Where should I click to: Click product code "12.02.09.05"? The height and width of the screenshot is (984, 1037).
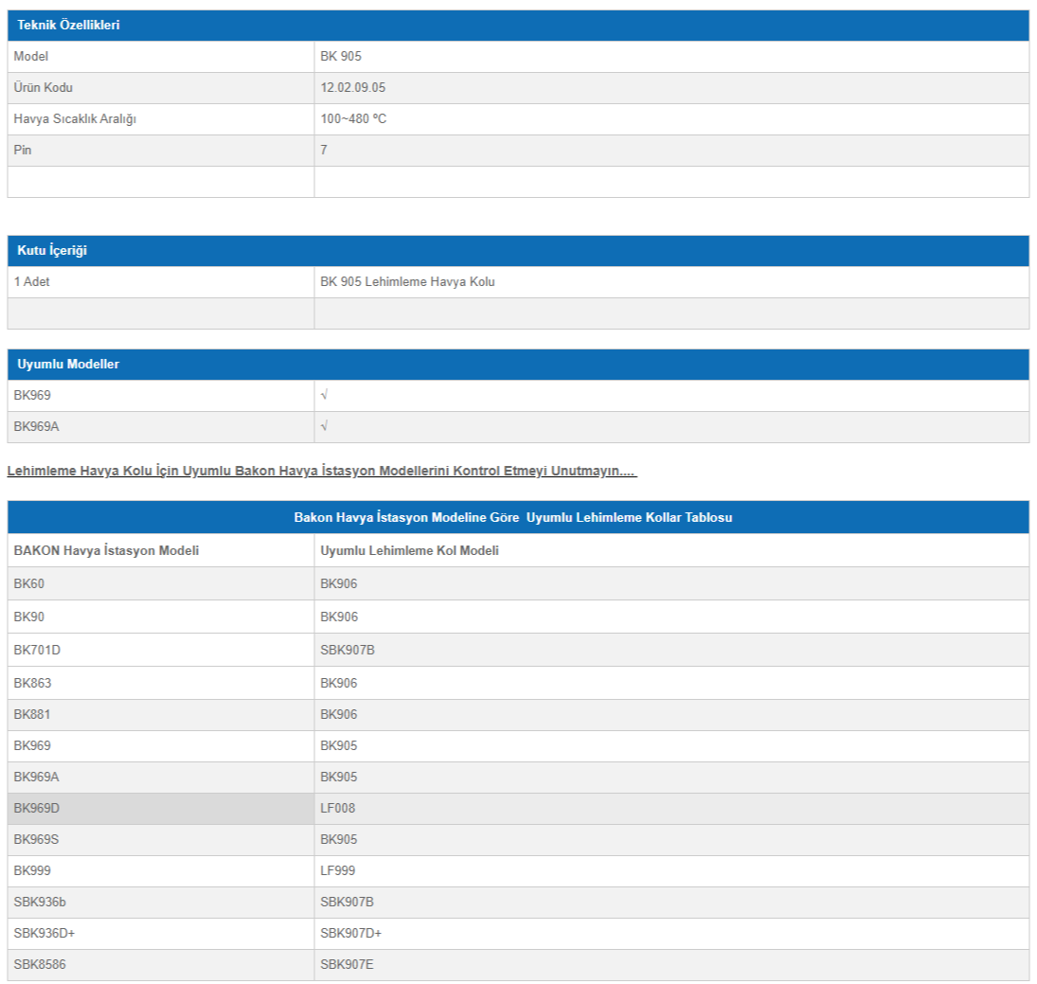pyautogui.click(x=352, y=88)
